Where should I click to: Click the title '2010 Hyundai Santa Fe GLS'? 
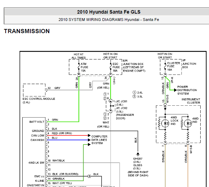tap(109, 12)
